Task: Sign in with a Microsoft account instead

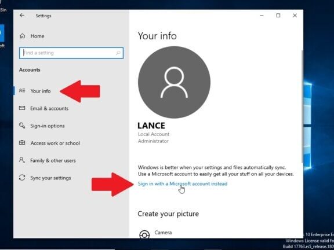Action: (183, 183)
